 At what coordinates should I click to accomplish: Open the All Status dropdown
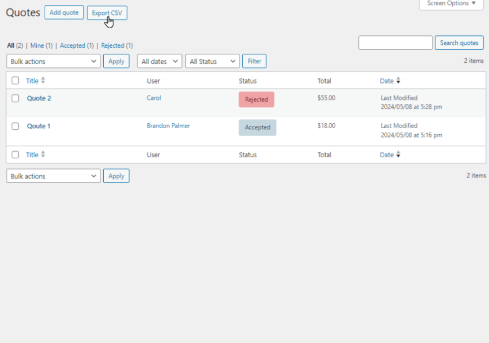[x=212, y=62]
